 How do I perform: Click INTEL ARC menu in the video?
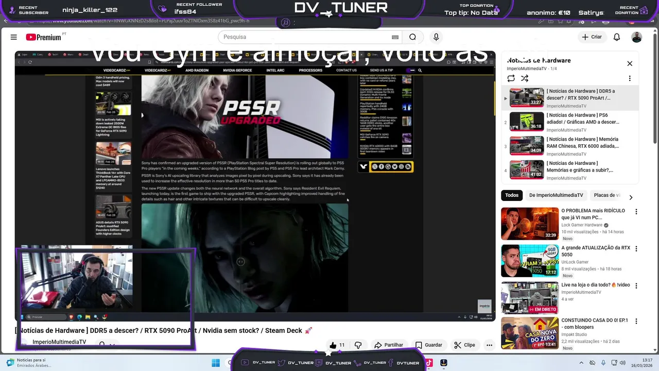click(x=275, y=70)
